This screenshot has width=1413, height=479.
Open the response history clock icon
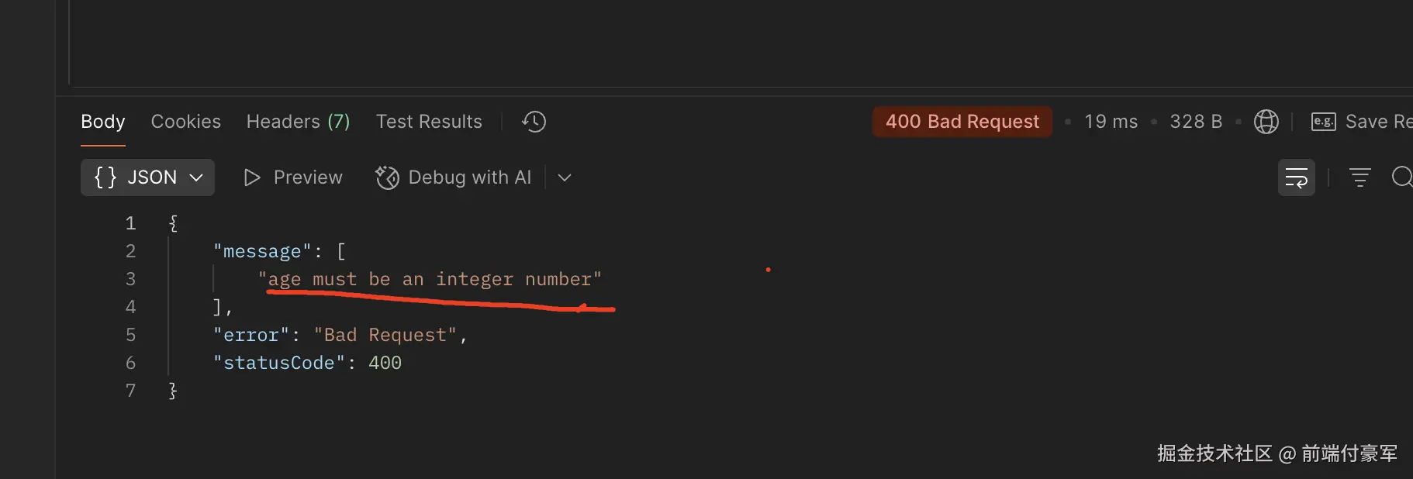coord(534,122)
